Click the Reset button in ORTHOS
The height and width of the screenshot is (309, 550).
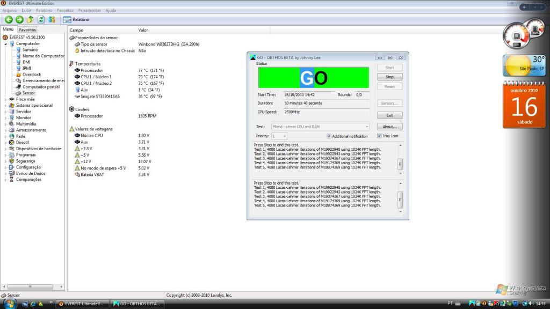(x=390, y=86)
